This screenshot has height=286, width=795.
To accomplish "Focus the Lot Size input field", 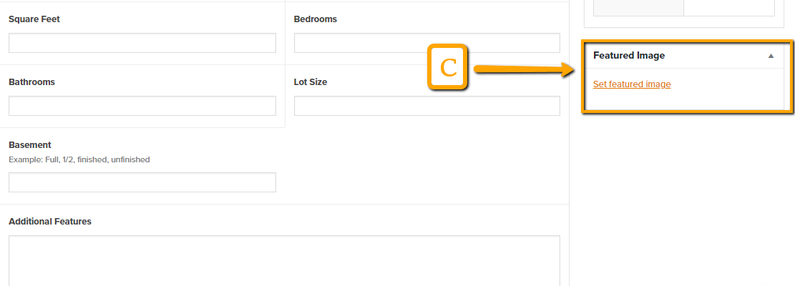I will (427, 106).
